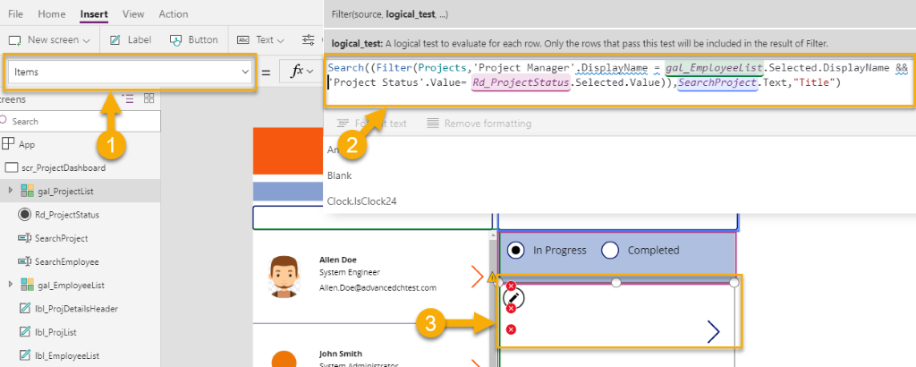Select the Insert tab
The height and width of the screenshot is (367, 916).
click(x=93, y=14)
